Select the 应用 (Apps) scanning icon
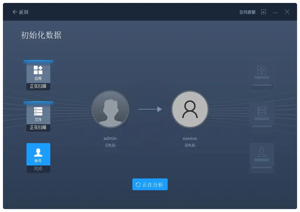 (x=38, y=72)
